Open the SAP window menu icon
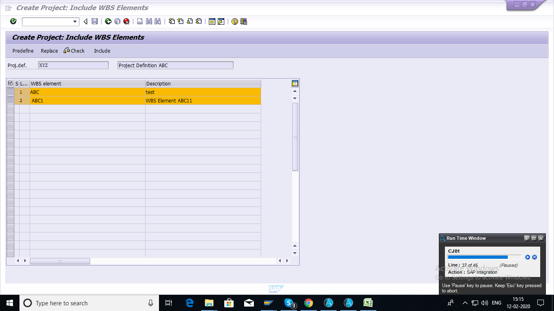The width and height of the screenshot is (554, 311). [9, 8]
